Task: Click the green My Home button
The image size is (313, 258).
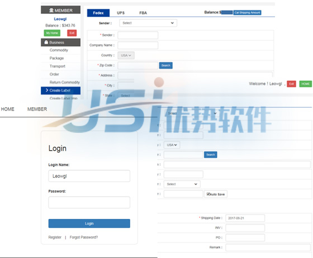Action: pos(52,33)
